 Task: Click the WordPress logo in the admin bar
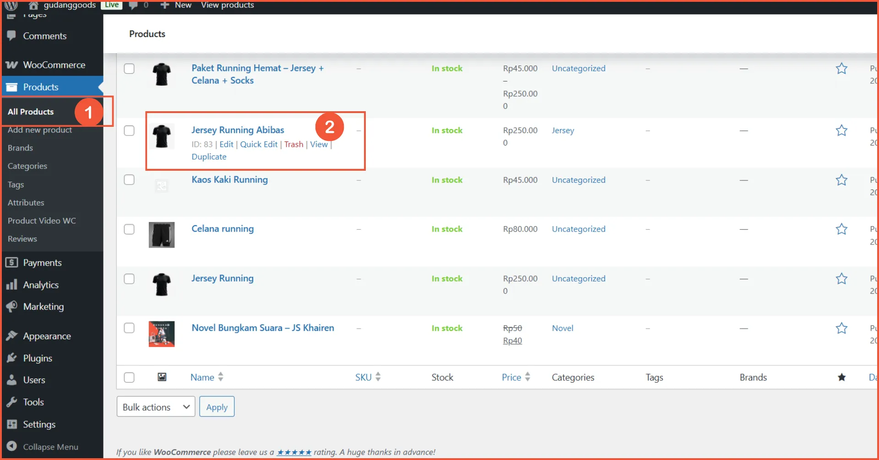[x=10, y=6]
